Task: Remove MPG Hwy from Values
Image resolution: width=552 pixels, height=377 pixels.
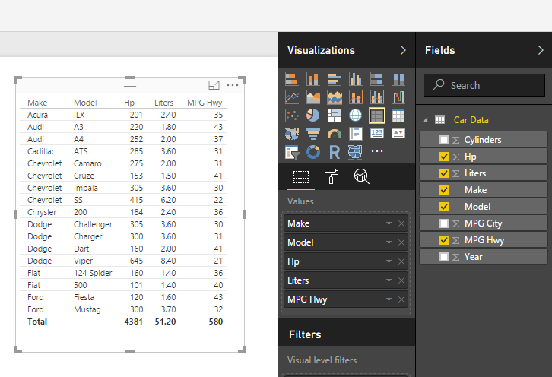Action: point(401,299)
